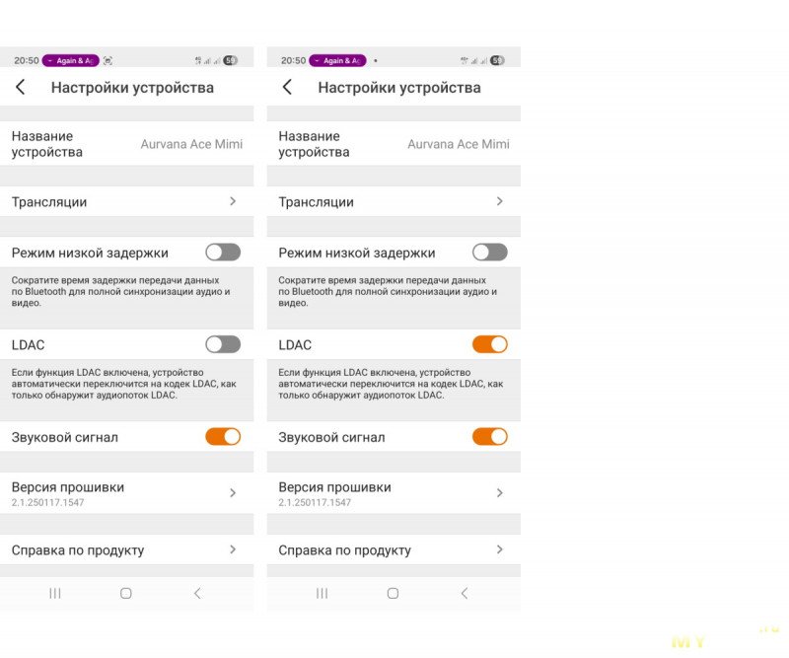Tap back arrow in left phone header
This screenshot has height=658, width=789.
pyautogui.click(x=20, y=87)
